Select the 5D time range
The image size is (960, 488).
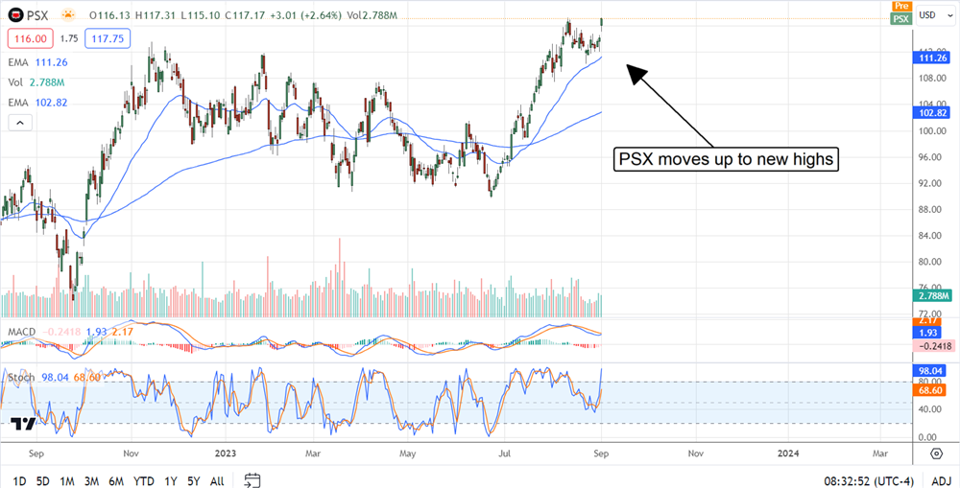(43, 480)
